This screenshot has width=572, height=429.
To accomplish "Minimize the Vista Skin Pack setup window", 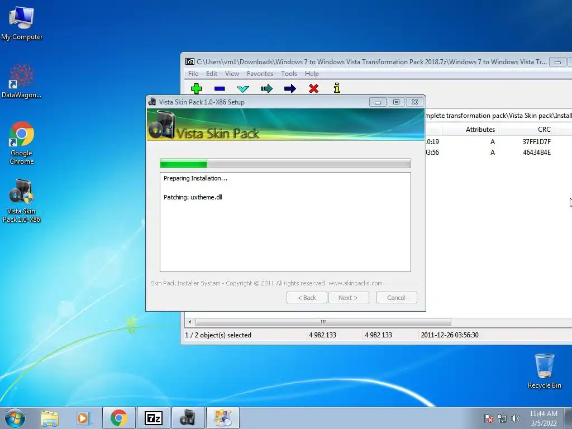I will [378, 102].
